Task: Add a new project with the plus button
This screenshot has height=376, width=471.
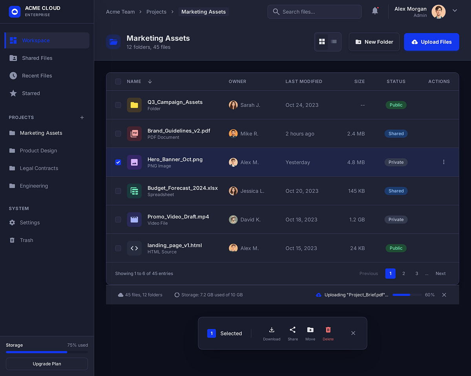Action: 82,117
